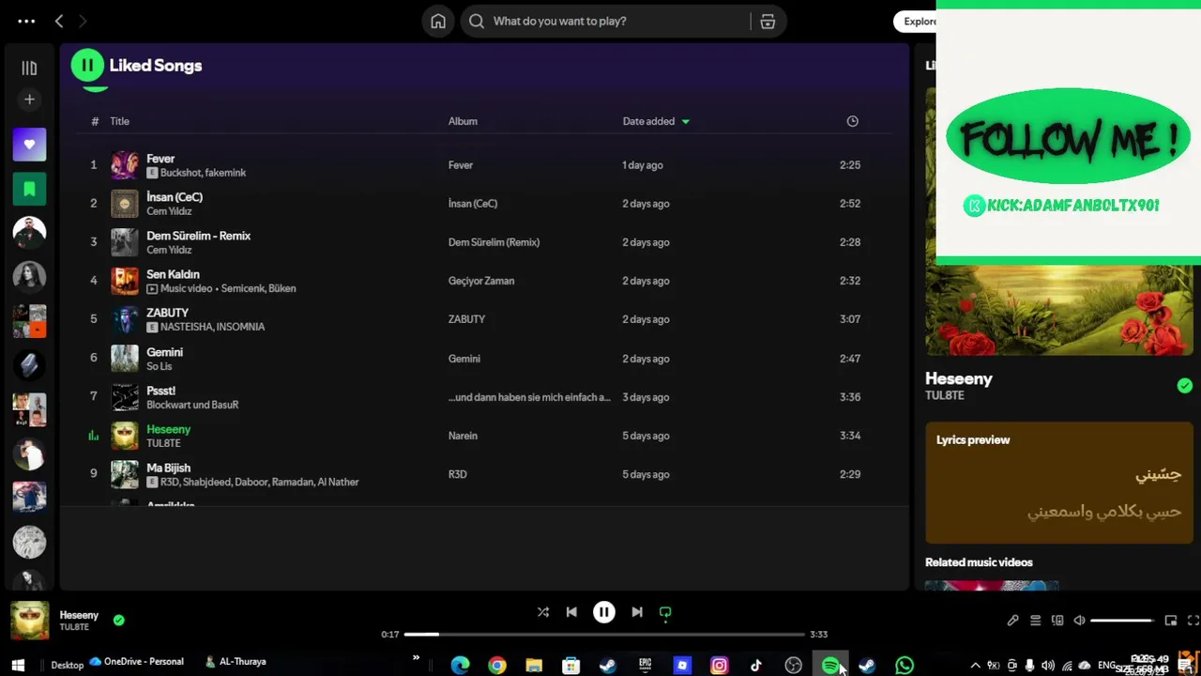Go back with the left arrow

coord(59,21)
